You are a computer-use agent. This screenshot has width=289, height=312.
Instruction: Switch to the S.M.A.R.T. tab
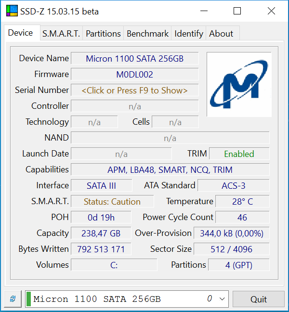61,33
